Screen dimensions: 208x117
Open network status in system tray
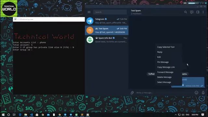point(179,115)
